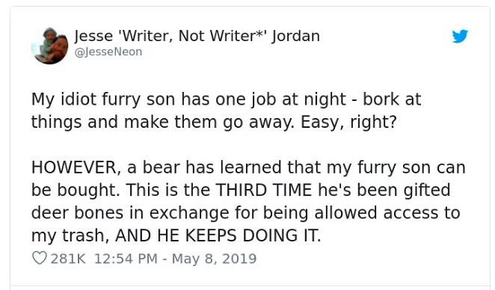The image size is (495, 290).
Task: Select the phrase 'THIRD TIME'
Action: (264, 190)
